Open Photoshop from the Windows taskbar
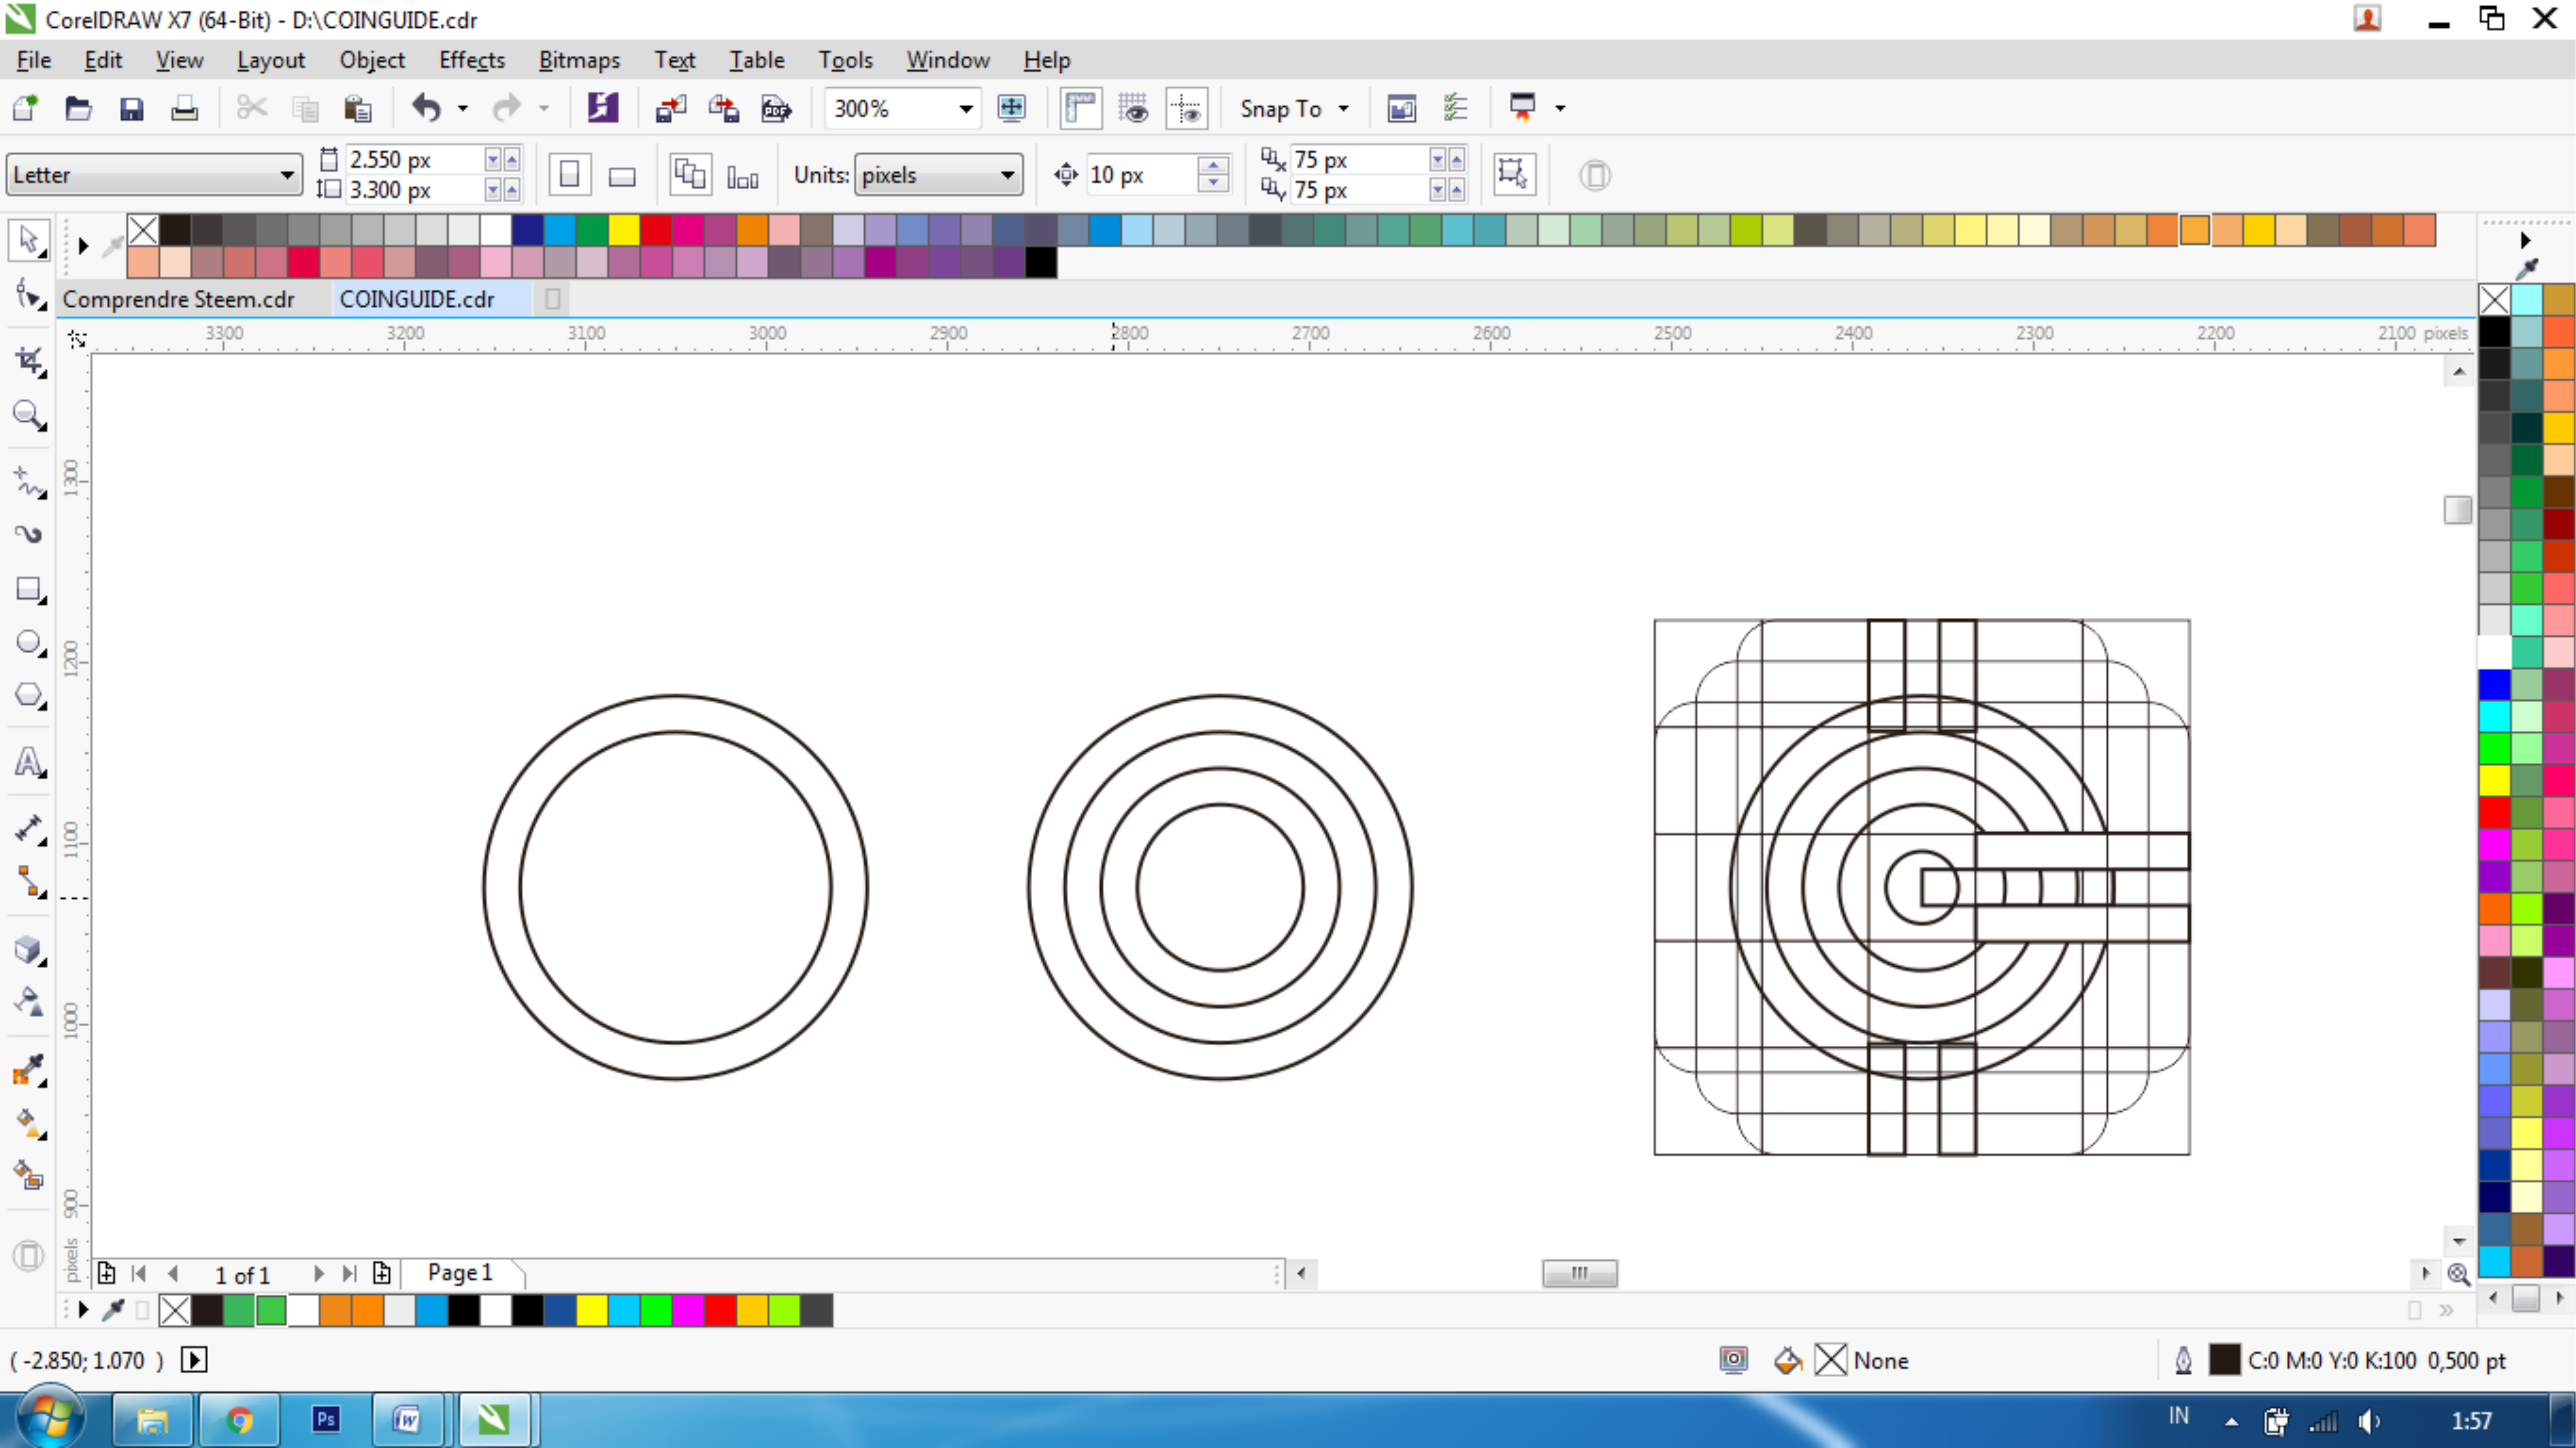The image size is (2576, 1448). [x=326, y=1419]
